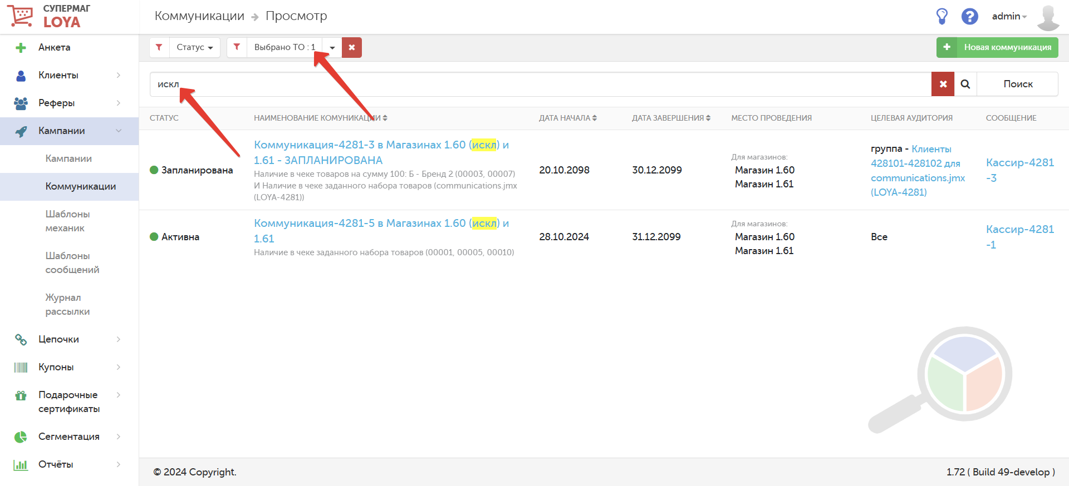
Task: Open the Выбрано ТО : 1 dropdown arrow
Action: point(332,47)
